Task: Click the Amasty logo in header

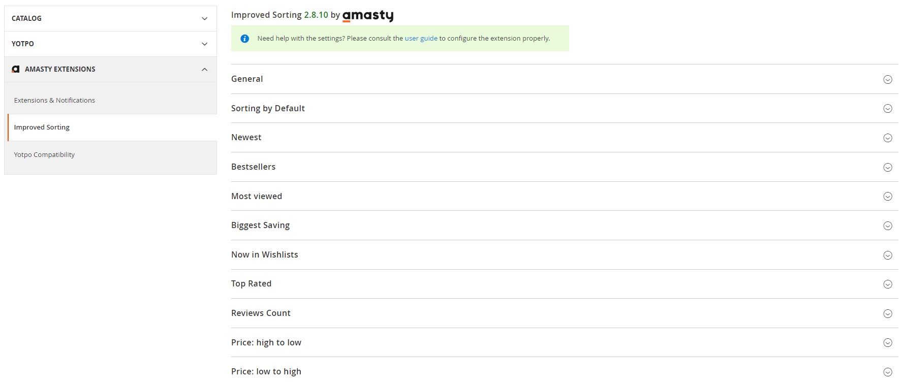Action: [x=368, y=16]
